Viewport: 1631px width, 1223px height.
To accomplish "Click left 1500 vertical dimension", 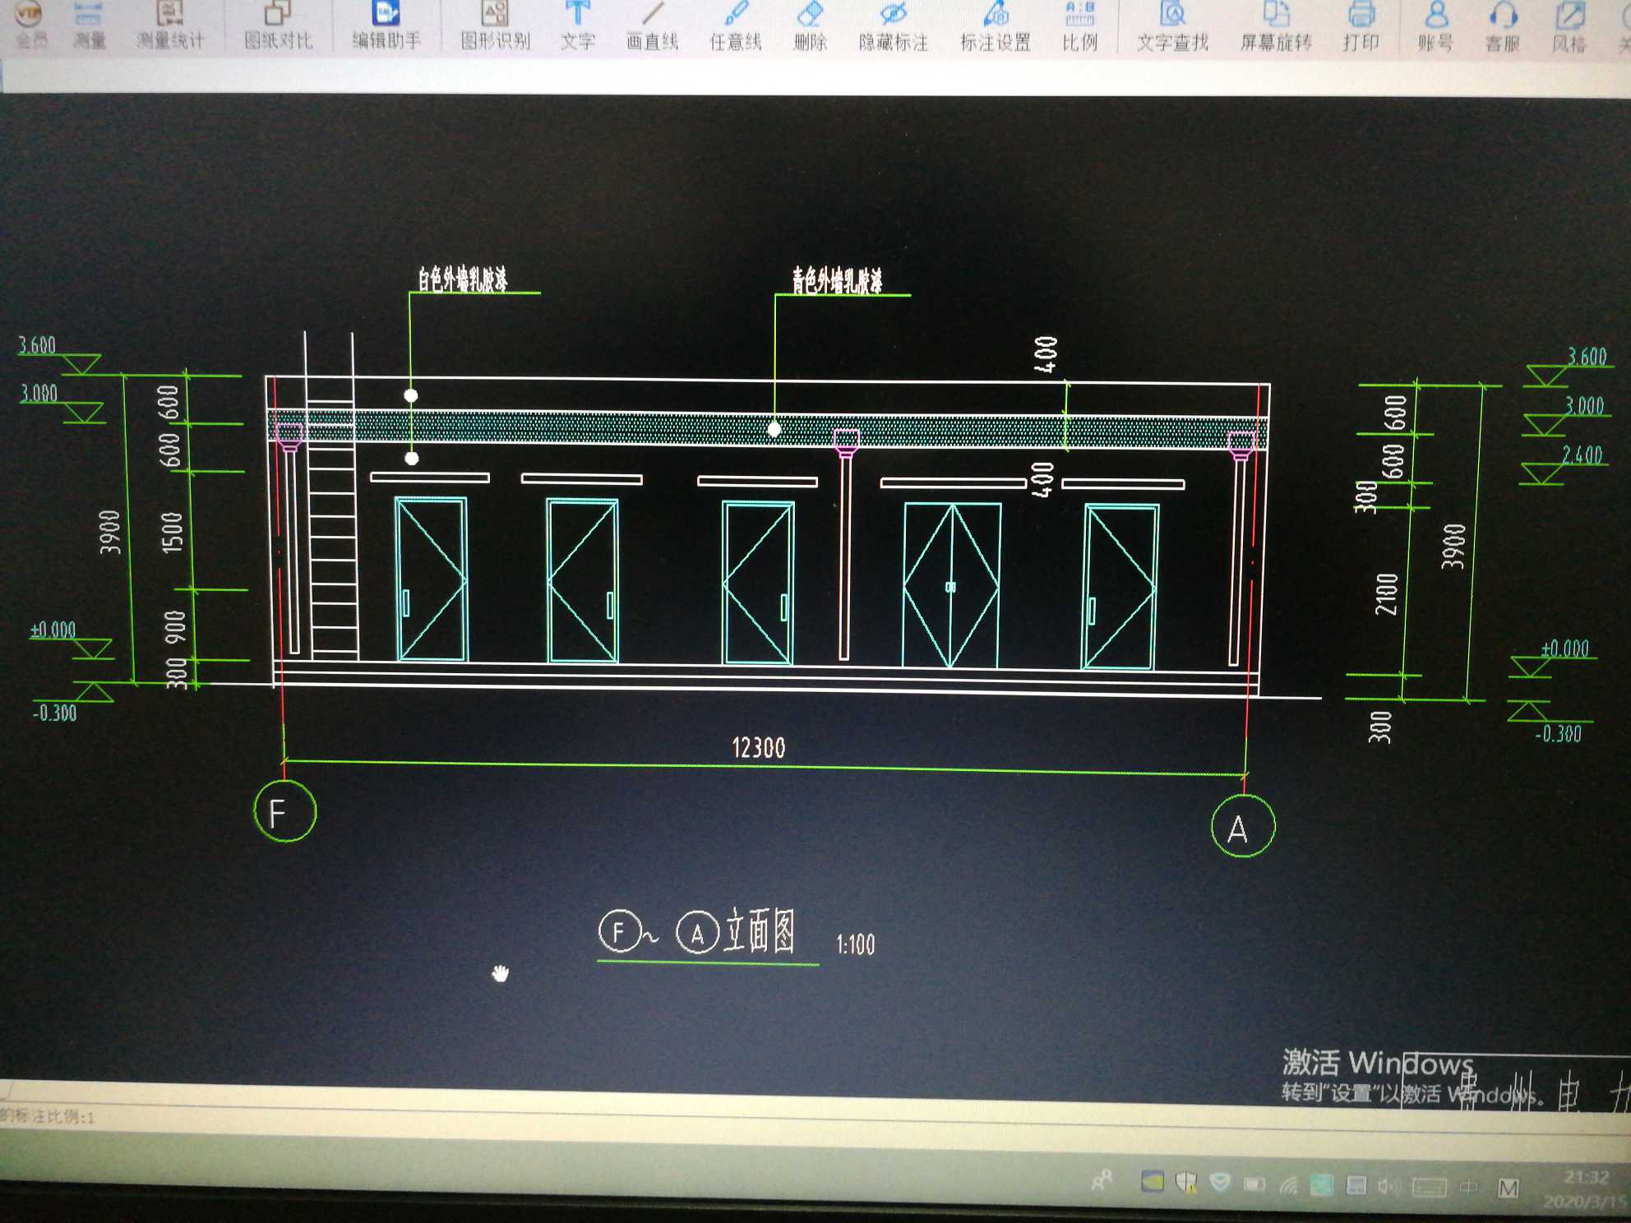I will [x=171, y=532].
